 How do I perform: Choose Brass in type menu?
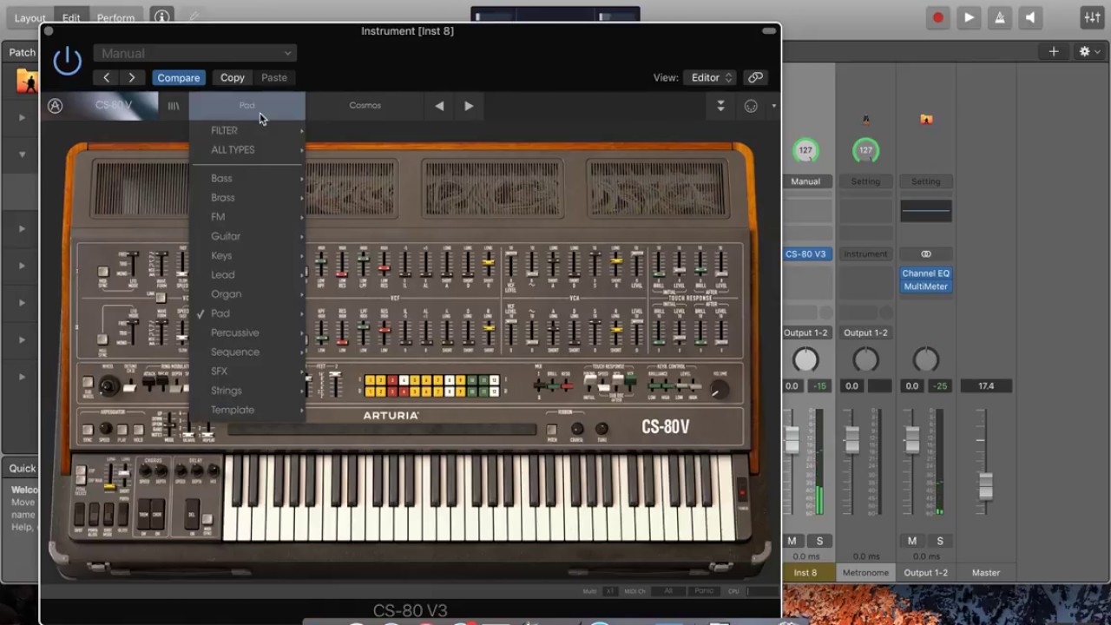pos(247,197)
